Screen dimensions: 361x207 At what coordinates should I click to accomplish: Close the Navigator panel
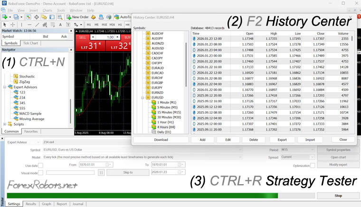[71, 50]
